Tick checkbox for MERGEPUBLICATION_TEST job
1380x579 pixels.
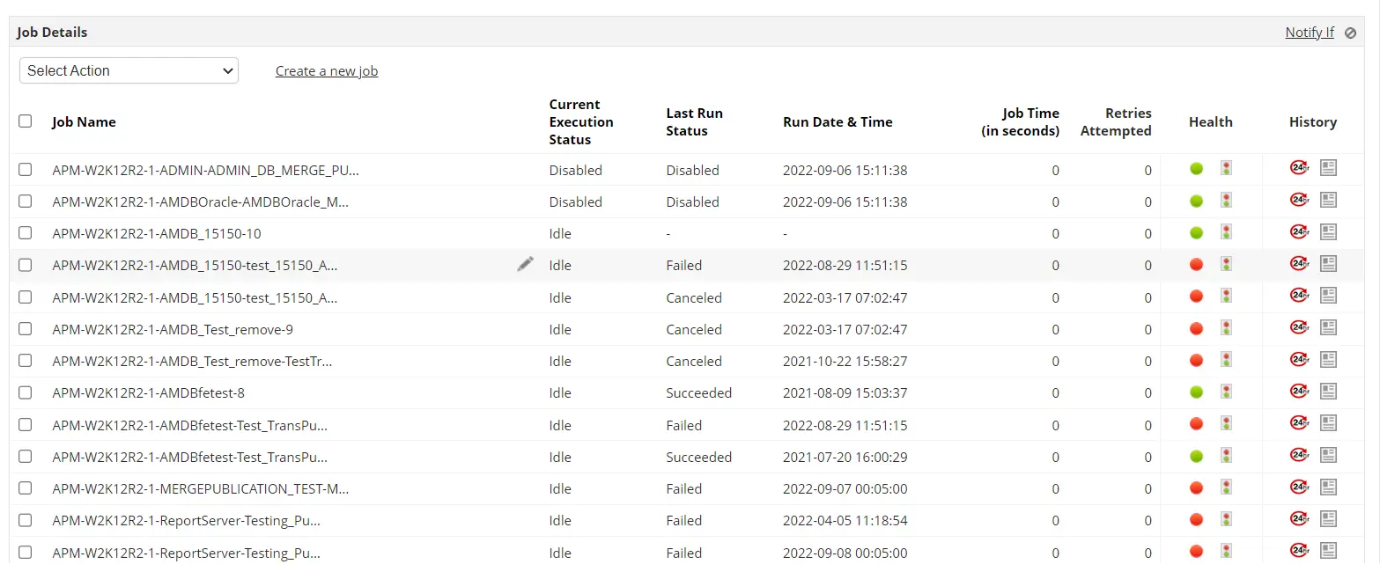pyautogui.click(x=26, y=488)
